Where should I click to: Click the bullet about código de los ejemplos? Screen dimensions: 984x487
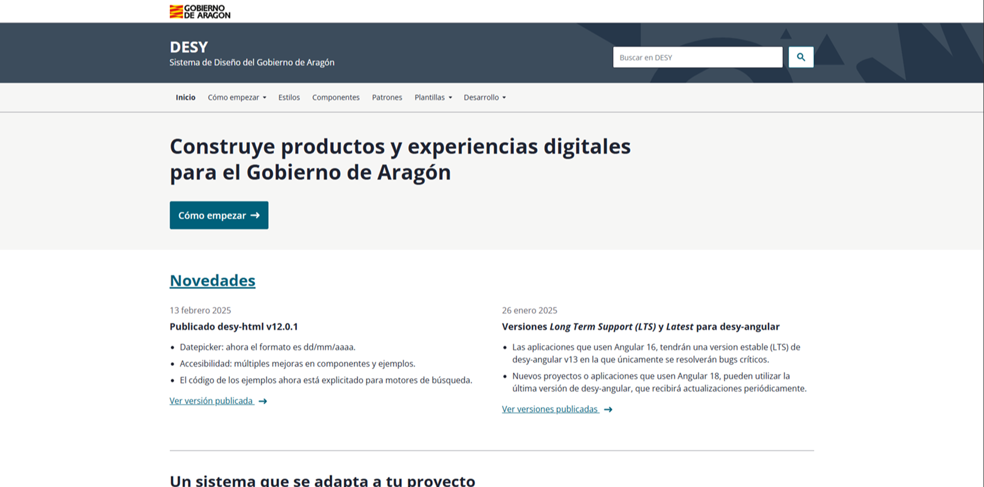point(326,380)
